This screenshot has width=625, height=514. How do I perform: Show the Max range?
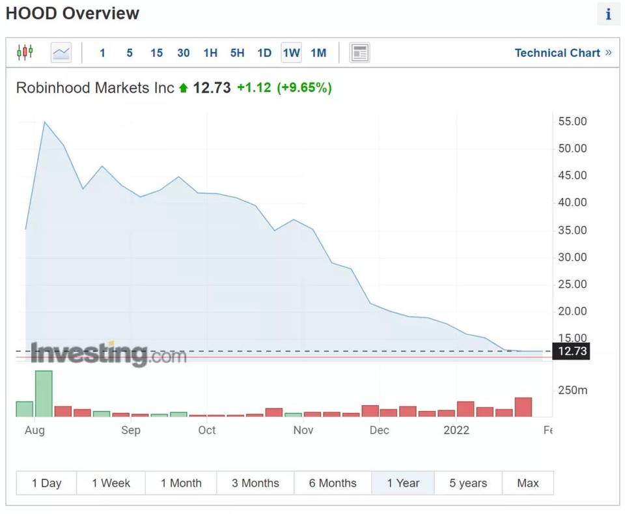pos(528,483)
